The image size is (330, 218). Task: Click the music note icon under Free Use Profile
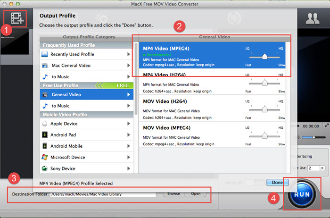[45, 106]
